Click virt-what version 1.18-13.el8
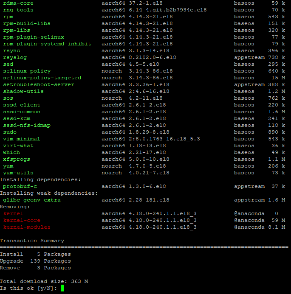Screen dimensions: 291x294 [x=147, y=146]
